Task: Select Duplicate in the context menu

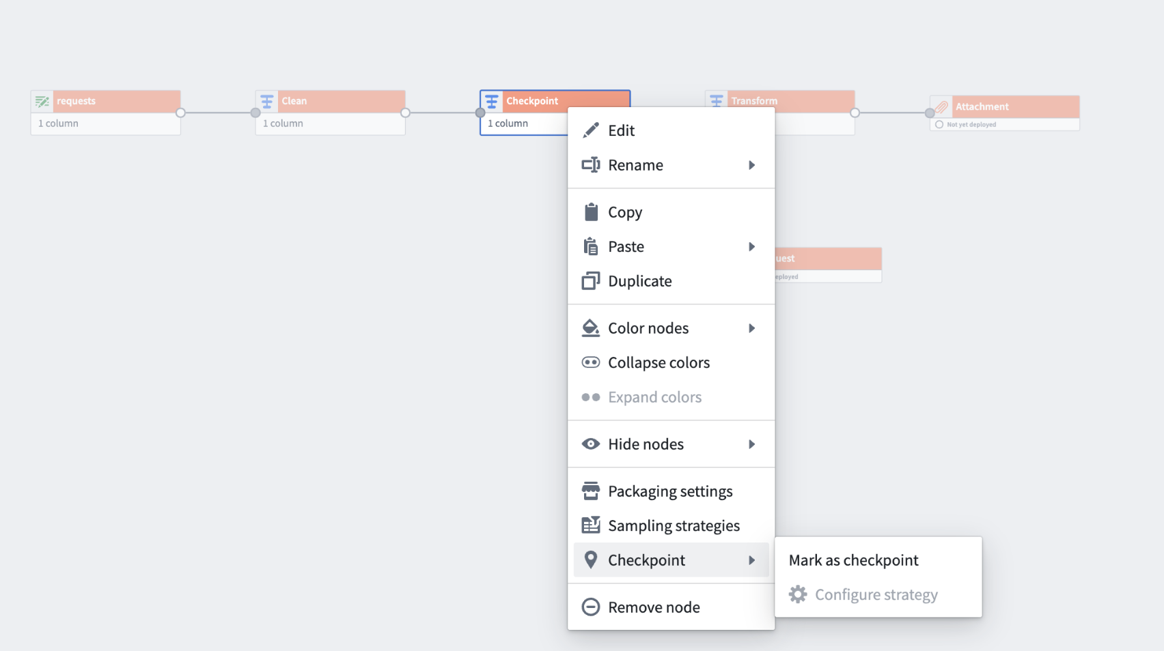Action: pyautogui.click(x=671, y=281)
